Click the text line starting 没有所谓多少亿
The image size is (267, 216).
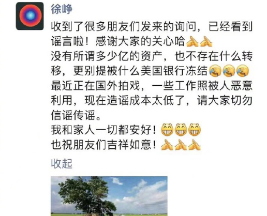pyautogui.click(x=152, y=56)
